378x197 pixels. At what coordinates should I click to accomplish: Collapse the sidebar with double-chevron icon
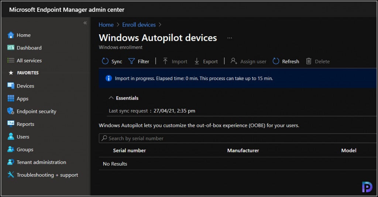point(85,23)
